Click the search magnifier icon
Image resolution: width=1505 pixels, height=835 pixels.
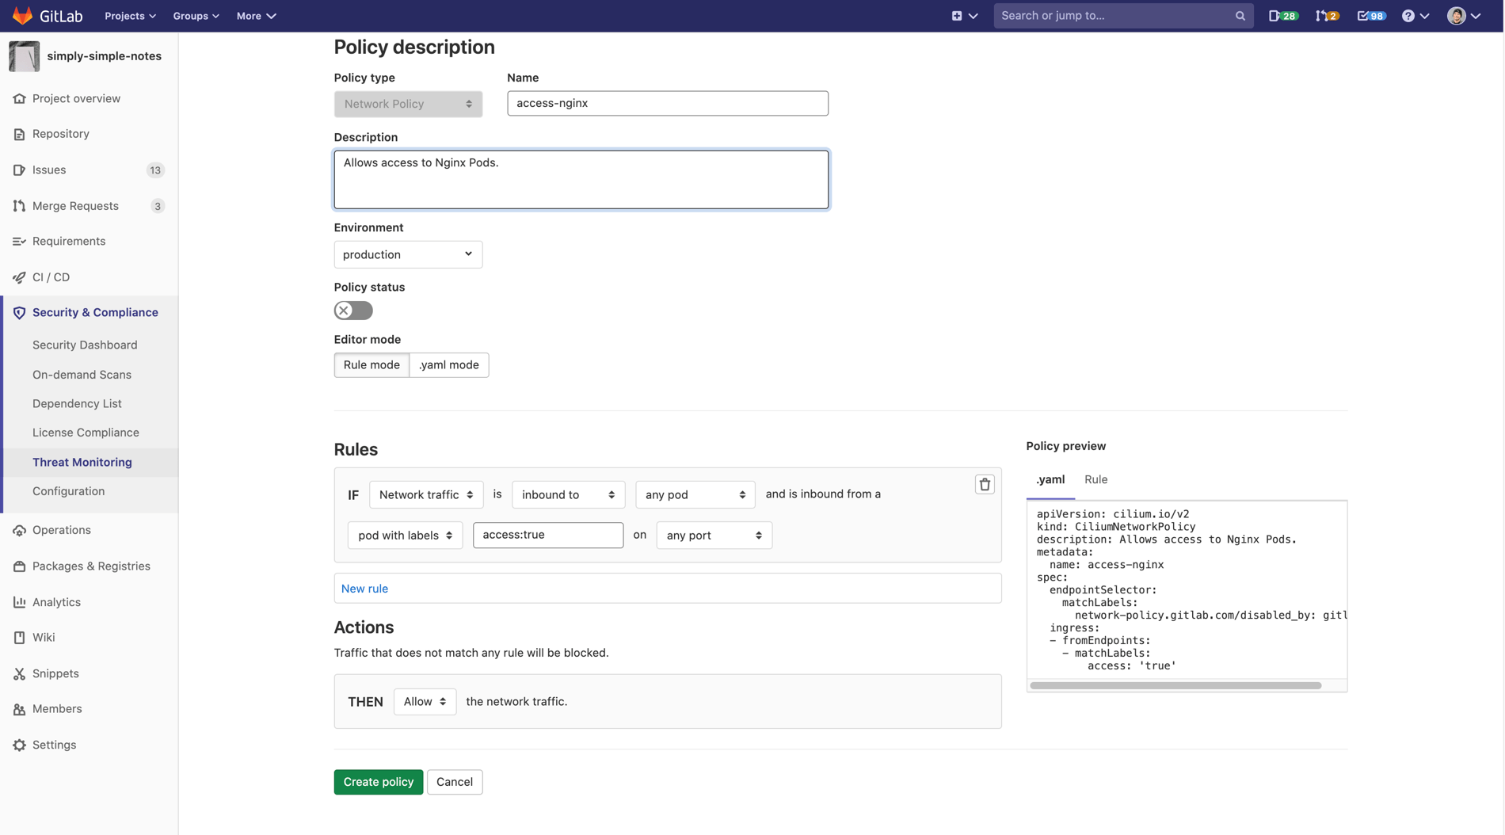pos(1239,15)
